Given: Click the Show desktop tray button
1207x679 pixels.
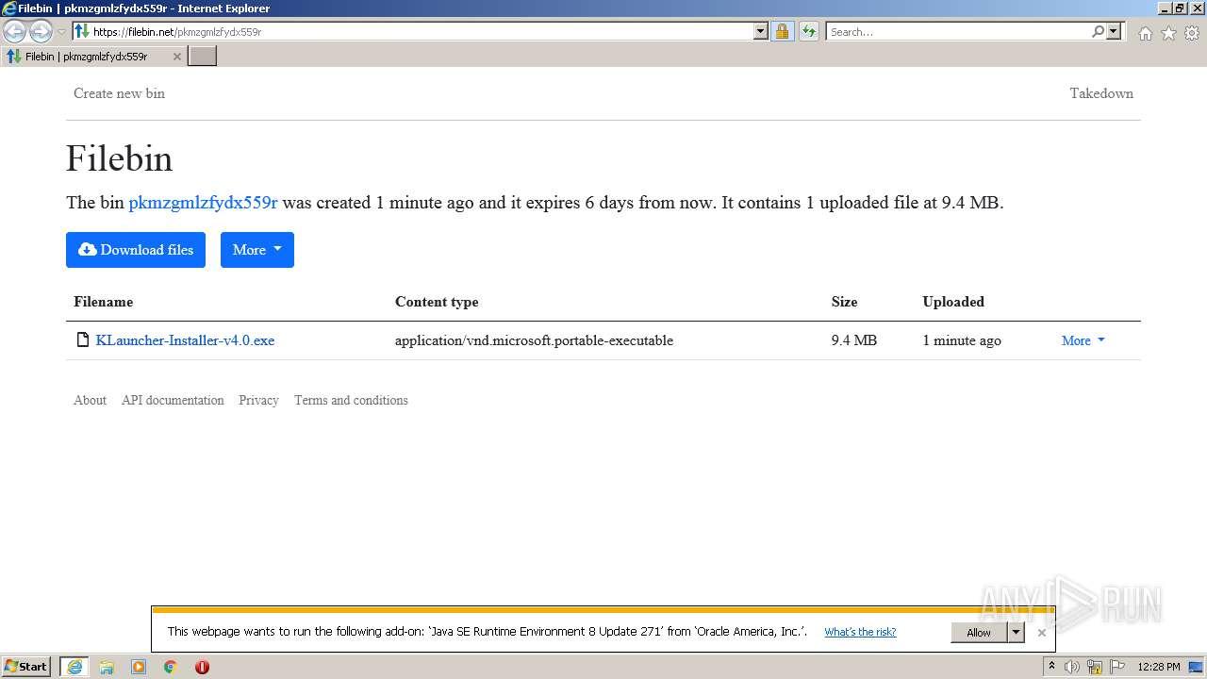Looking at the screenshot, I should 1196,667.
